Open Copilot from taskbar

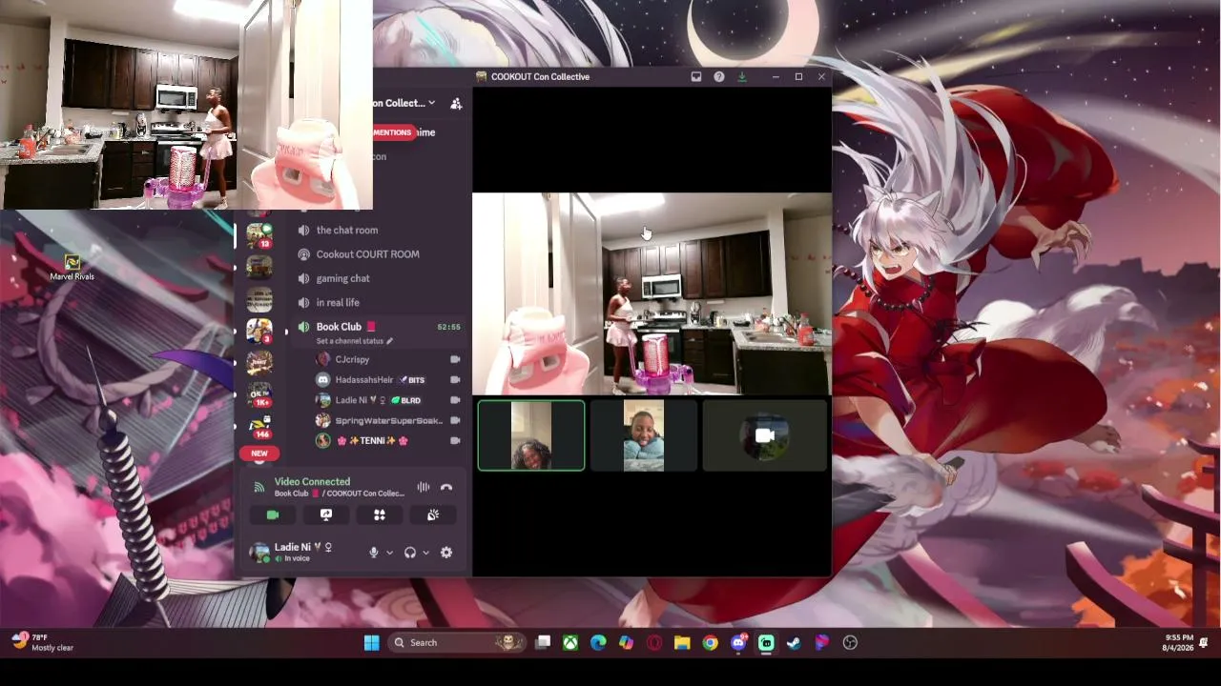point(626,643)
